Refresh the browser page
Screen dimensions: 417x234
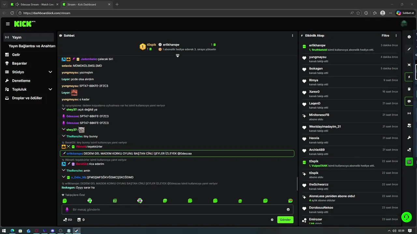12,13
